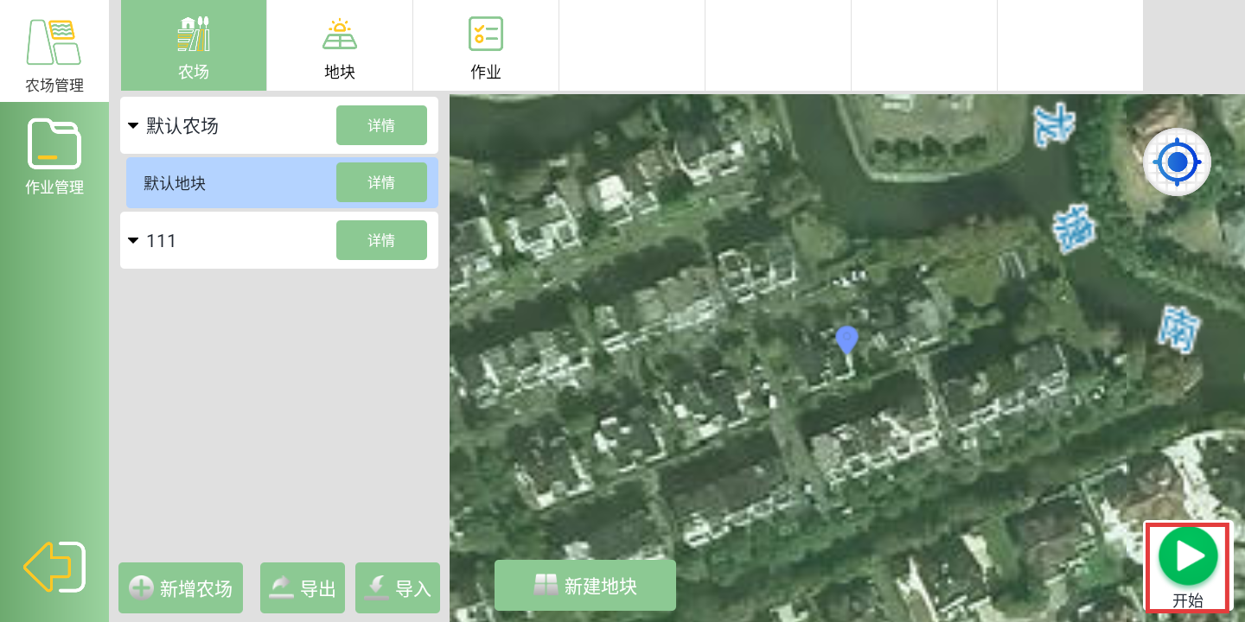Select the 默认地块 plot entry
This screenshot has width=1245, height=622.
pos(176,183)
